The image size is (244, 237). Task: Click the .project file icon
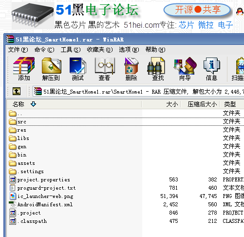[13, 213]
